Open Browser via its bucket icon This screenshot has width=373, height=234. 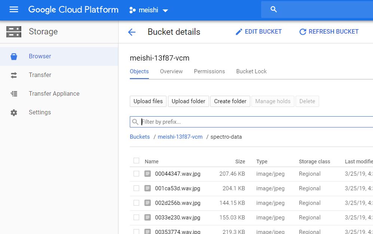14,56
